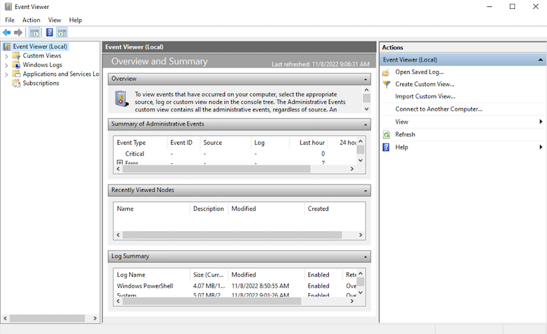Viewport: 547px width, 334px height.
Task: Toggle the Show/Hide Console Tree toolbar icon
Action: pyautogui.click(x=34, y=33)
